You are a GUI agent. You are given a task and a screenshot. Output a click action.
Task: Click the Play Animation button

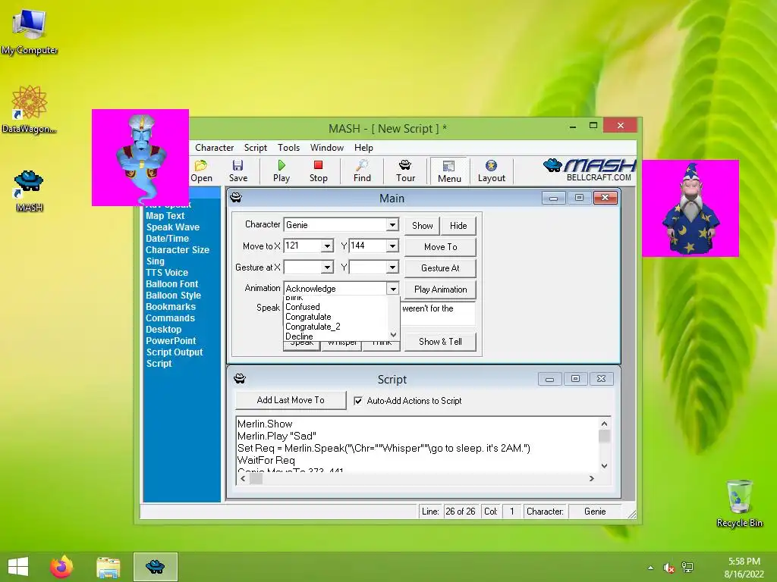point(441,289)
